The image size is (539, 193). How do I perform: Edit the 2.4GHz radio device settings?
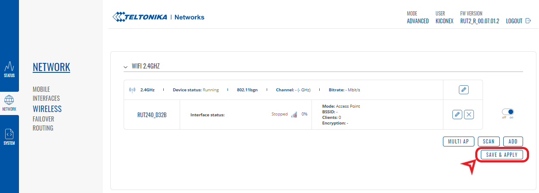(x=464, y=90)
